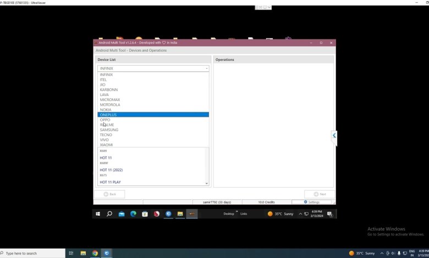Open the Mail app on remote taskbar

122,214
